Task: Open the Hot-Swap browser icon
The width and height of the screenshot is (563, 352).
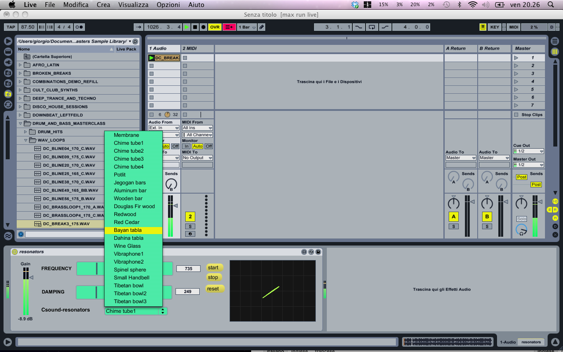Action: click(8, 104)
